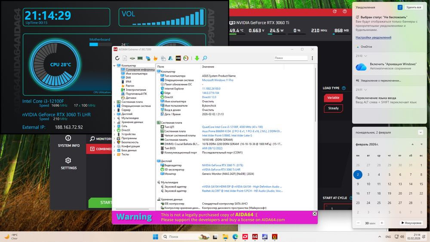Open SETTINGS gear in the stress test sidebar
The image size is (430, 242).
click(x=68, y=164)
